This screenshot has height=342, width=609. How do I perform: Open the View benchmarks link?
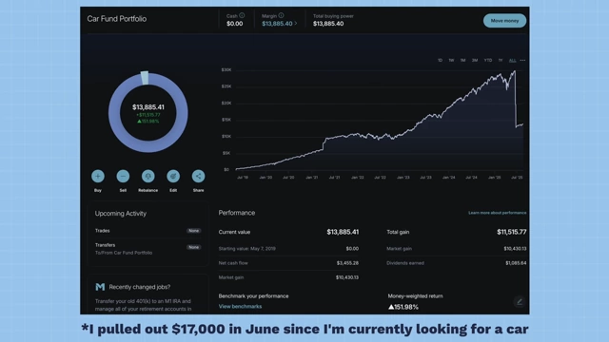point(240,306)
